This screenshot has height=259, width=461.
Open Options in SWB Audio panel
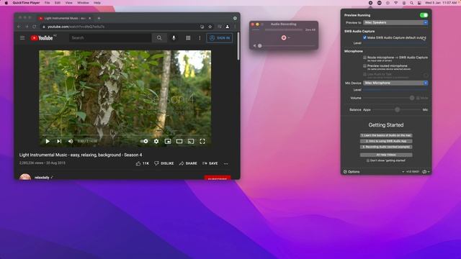[x=352, y=172]
